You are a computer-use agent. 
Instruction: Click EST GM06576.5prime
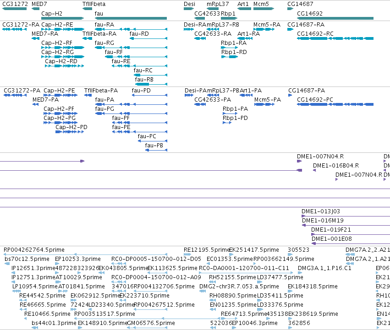click(151, 323)
